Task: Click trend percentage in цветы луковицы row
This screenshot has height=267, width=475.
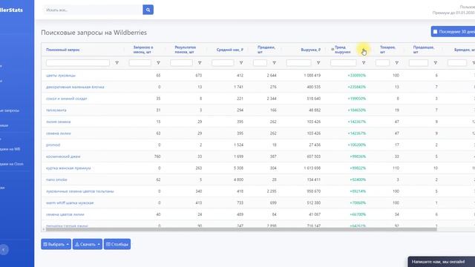Action: point(357,76)
